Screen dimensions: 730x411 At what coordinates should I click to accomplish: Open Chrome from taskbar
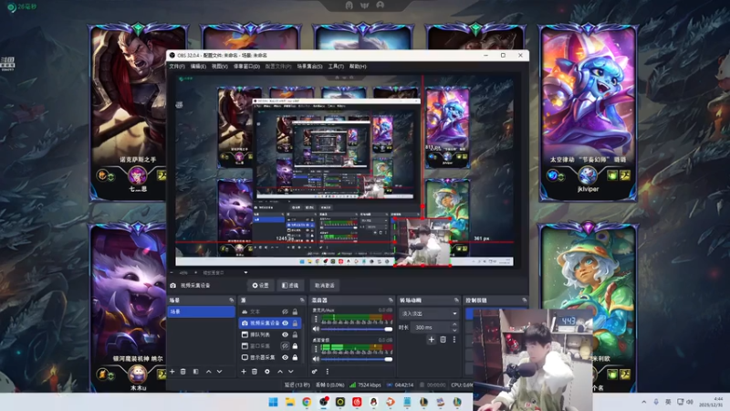[x=307, y=402]
